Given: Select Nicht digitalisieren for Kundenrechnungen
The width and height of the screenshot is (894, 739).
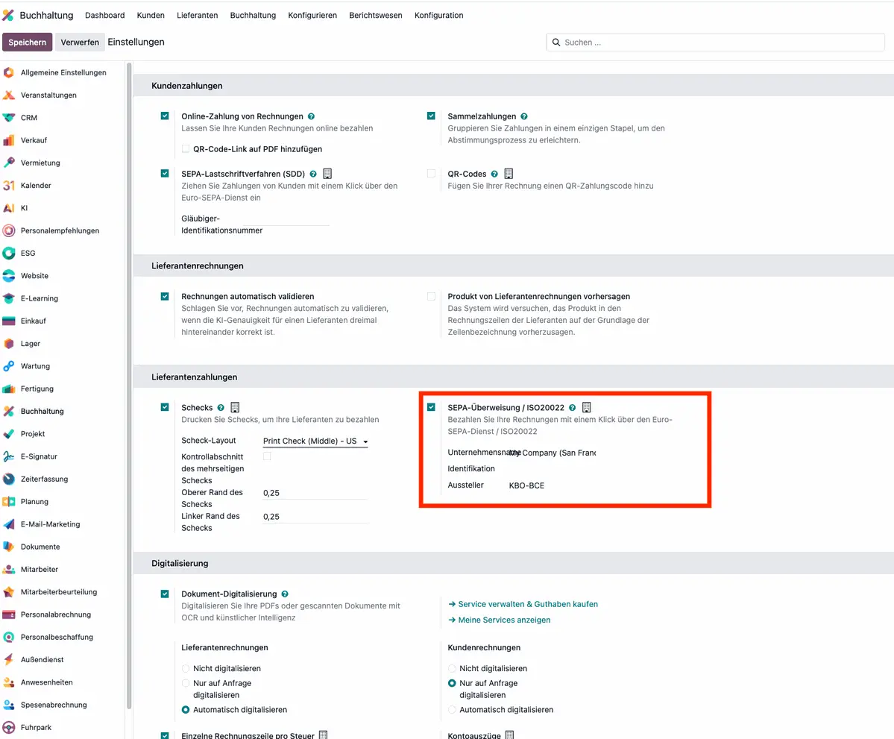Looking at the screenshot, I should 451,668.
